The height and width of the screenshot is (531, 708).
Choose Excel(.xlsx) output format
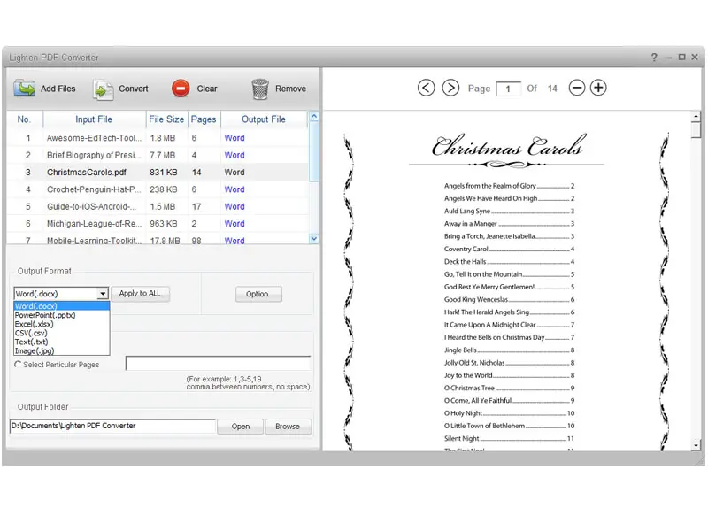coord(61,324)
